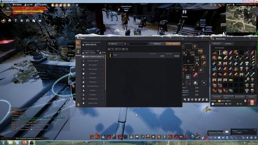Image resolution: width=258 pixels, height=145 pixels.
Task: Select the top marketplace side tab
Action: pyautogui.click(x=78, y=44)
